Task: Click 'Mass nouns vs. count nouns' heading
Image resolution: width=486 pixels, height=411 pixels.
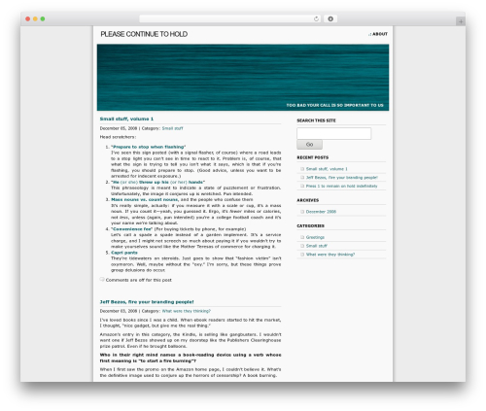Action: (x=145, y=199)
